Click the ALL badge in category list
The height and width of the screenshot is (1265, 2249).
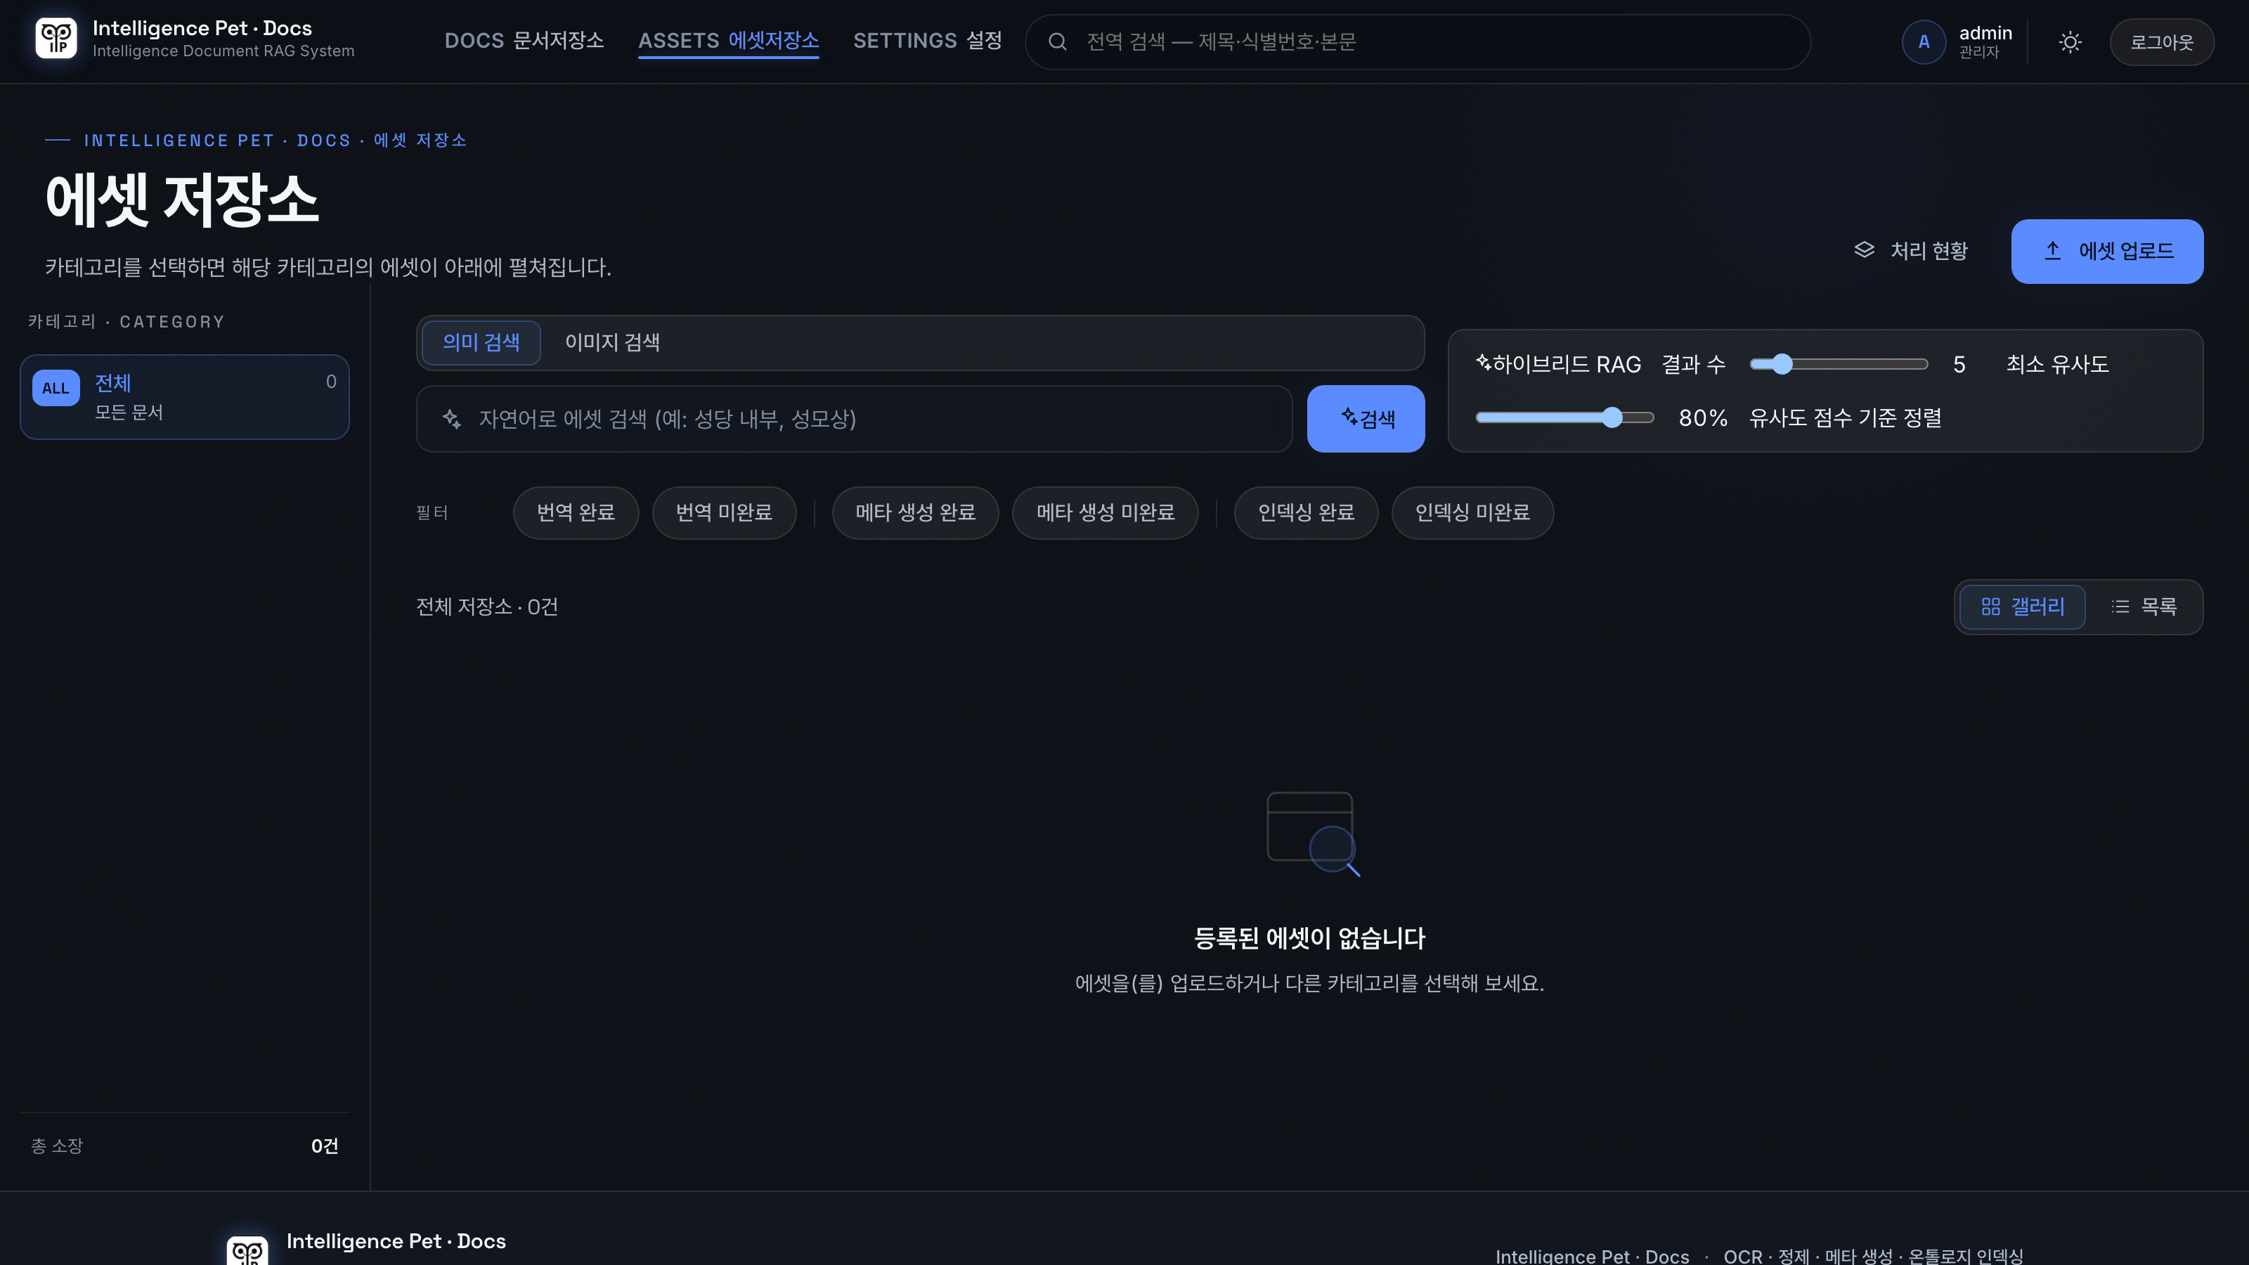coord(56,389)
